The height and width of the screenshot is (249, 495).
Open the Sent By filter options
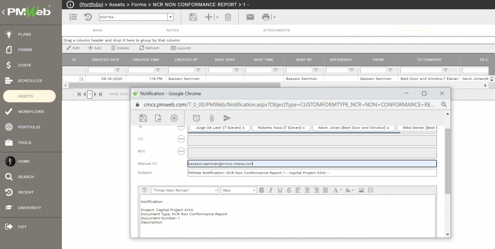[316, 70]
